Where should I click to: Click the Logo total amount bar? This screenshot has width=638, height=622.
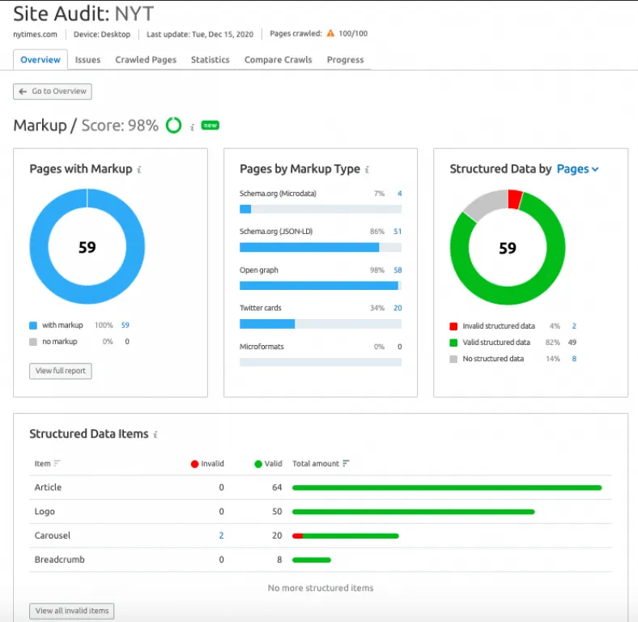click(x=414, y=512)
